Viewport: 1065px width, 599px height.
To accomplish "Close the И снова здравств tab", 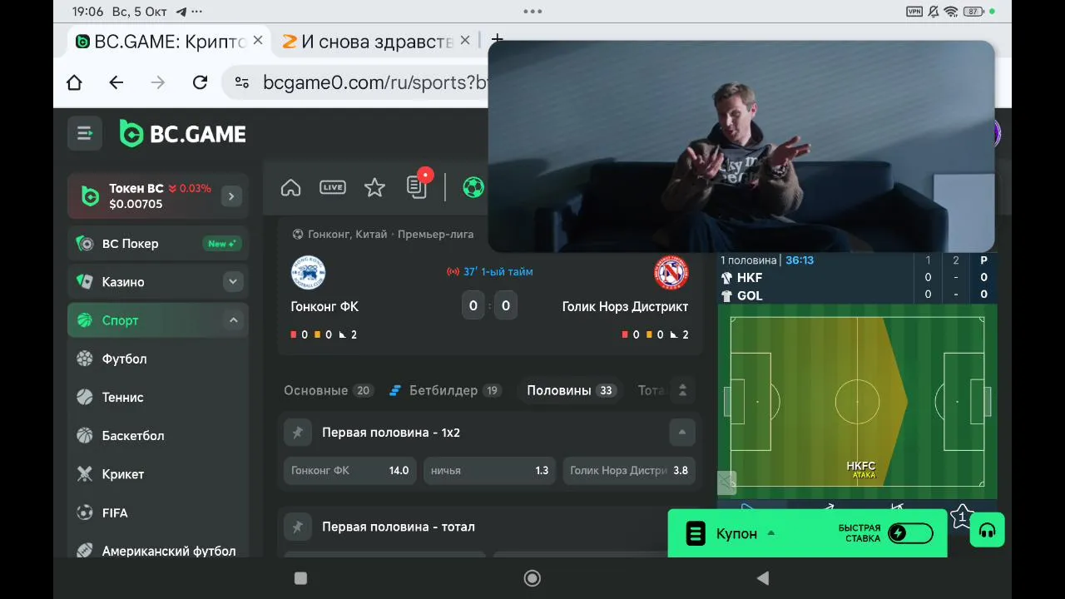I will click(x=465, y=40).
